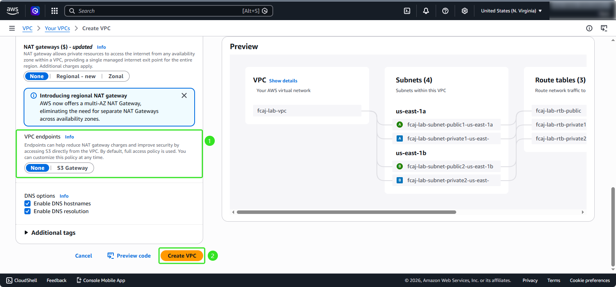Open Cookie preferences in the footer

point(590,280)
